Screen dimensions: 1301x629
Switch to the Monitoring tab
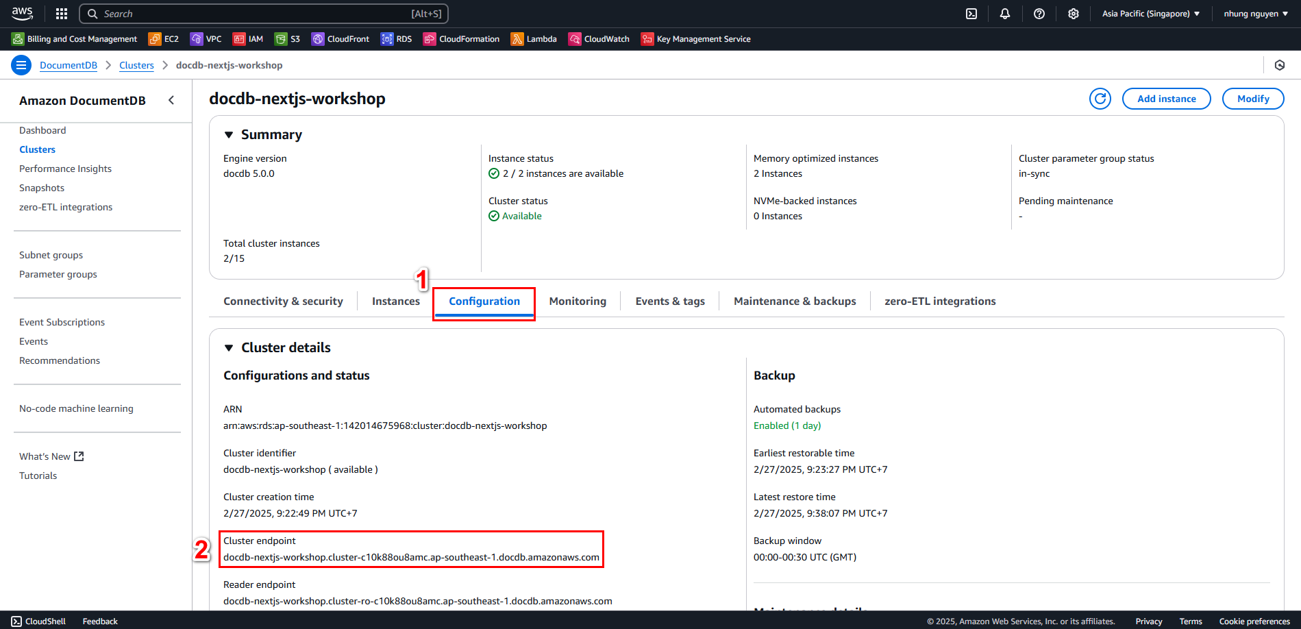tap(578, 301)
